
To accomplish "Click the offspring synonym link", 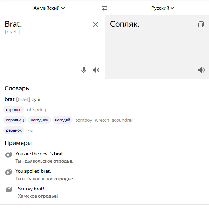I will [37, 110].
